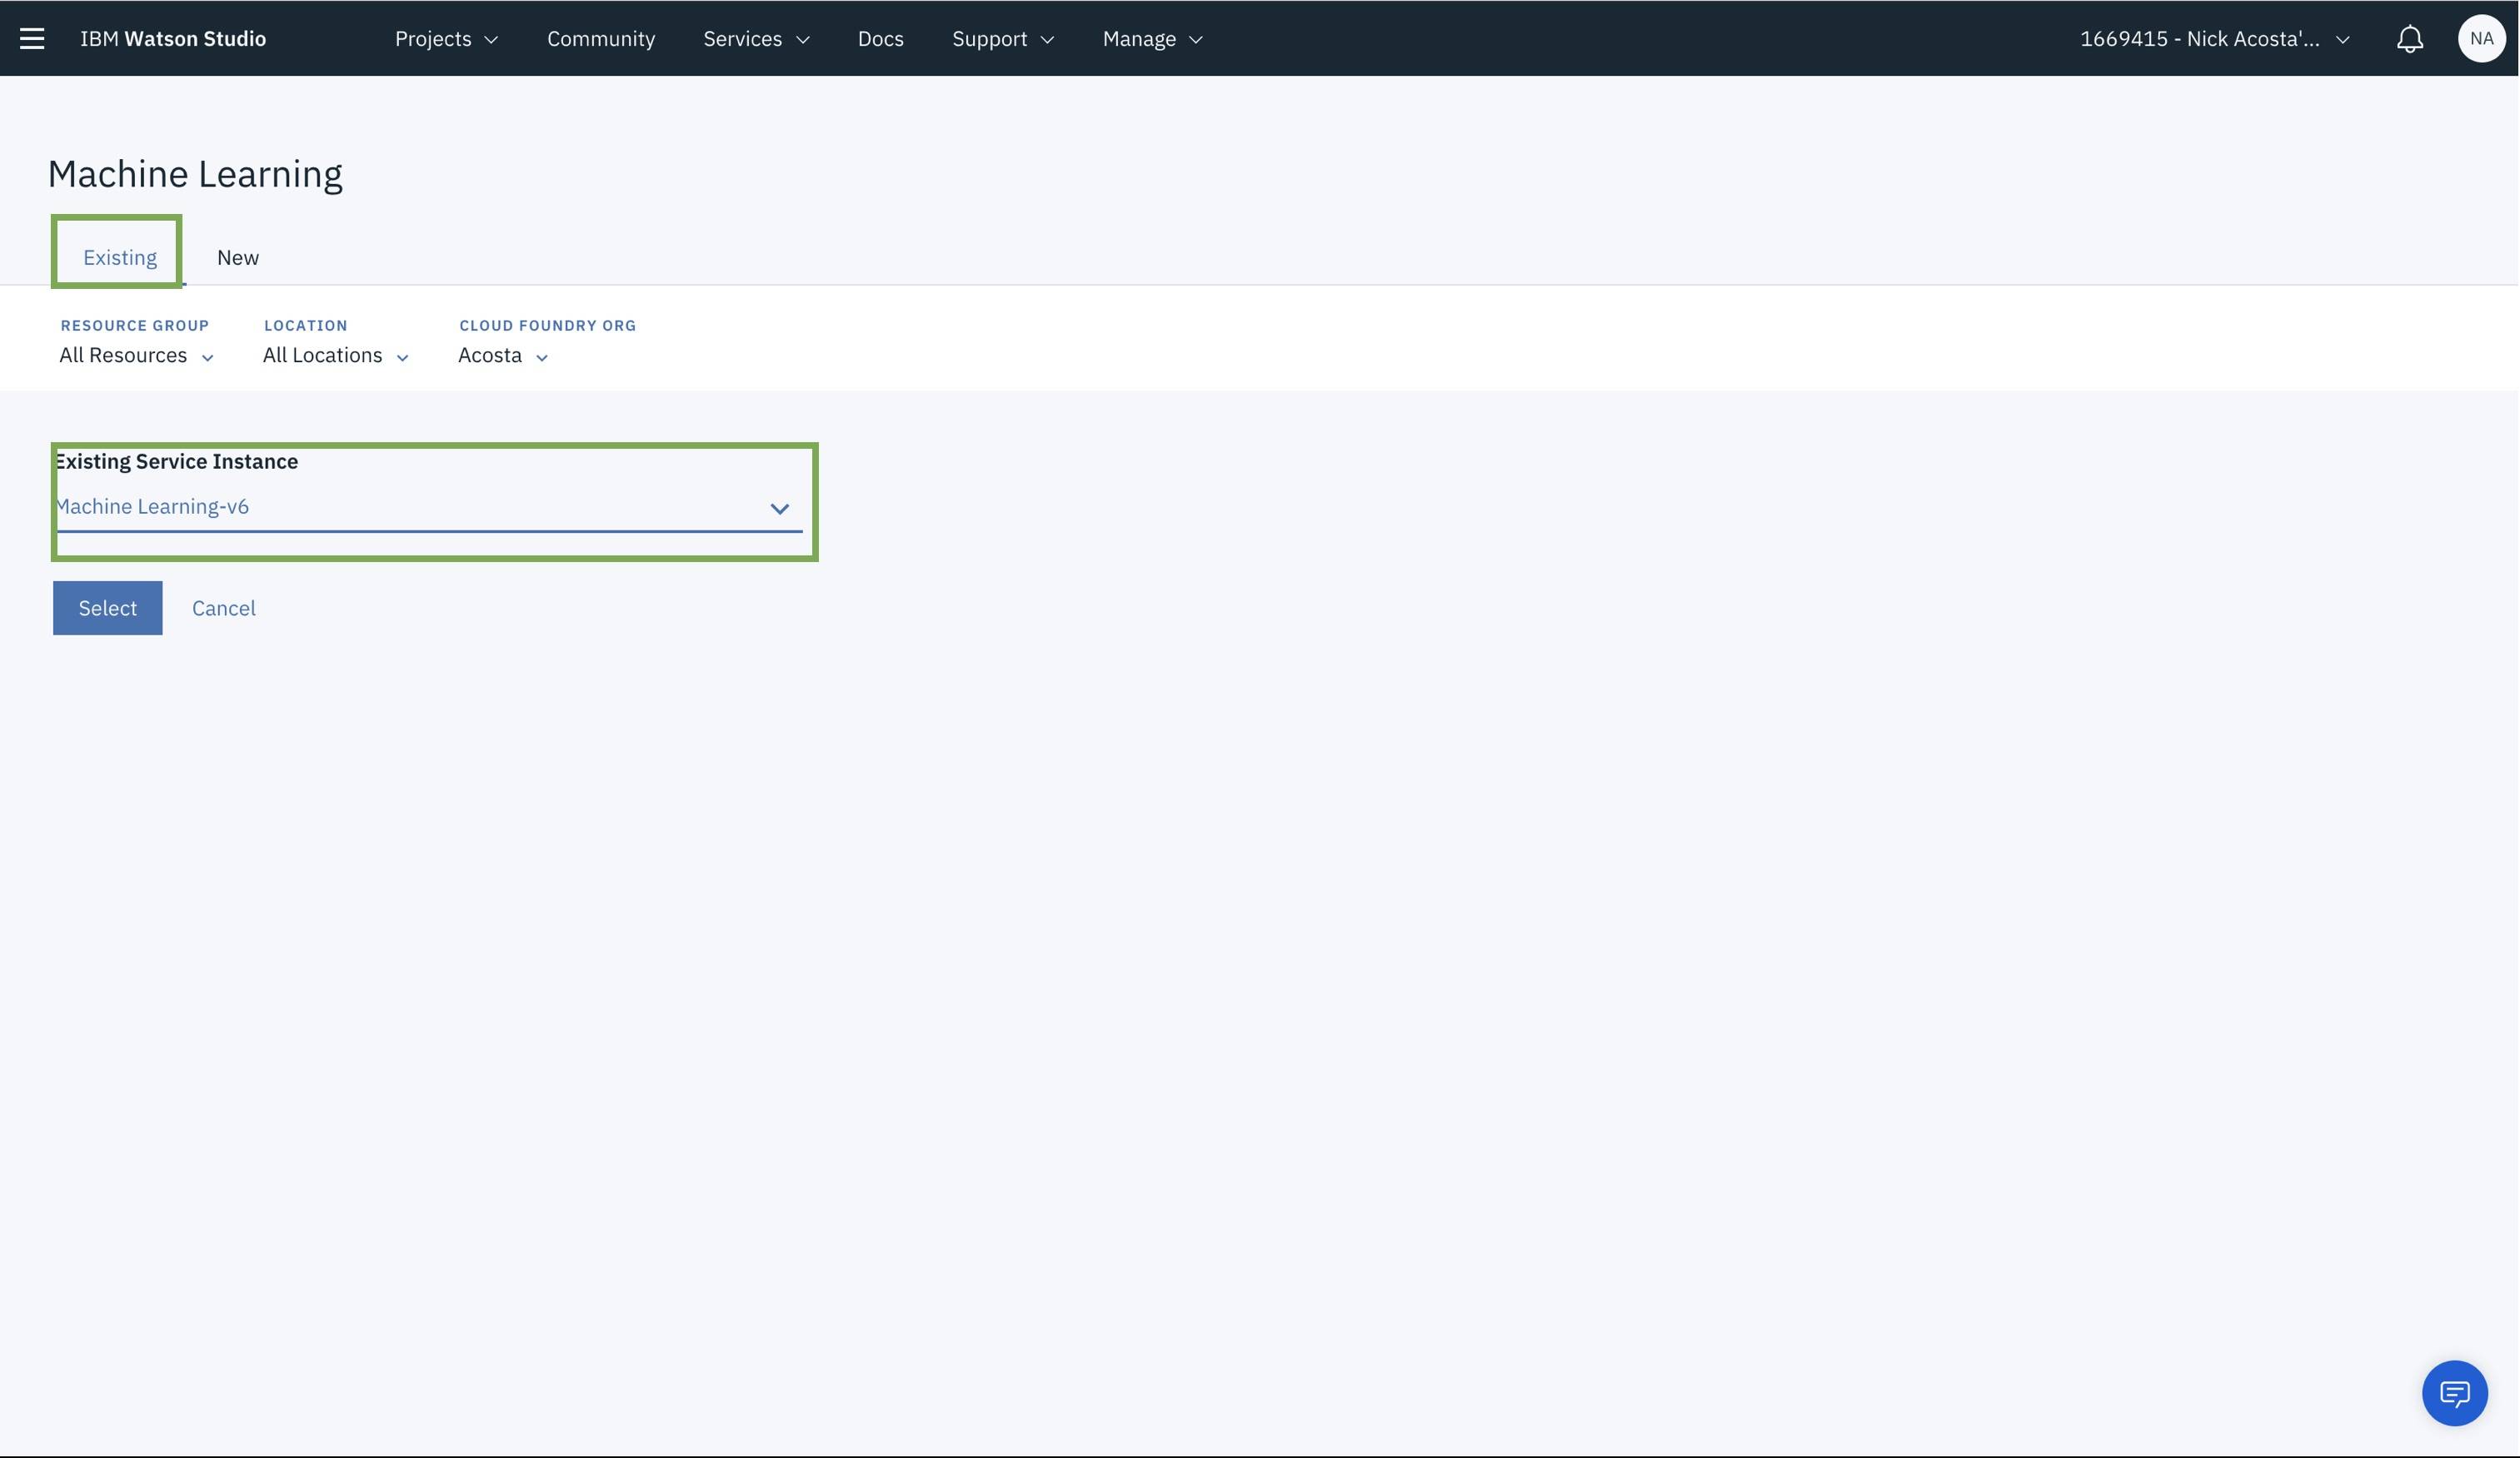Open the Location All Locations dropdown
2520x1458 pixels.
[335, 355]
